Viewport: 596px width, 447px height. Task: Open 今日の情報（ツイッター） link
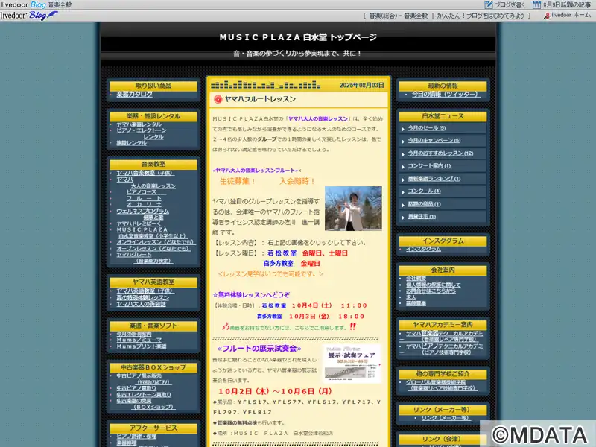tap(446, 94)
